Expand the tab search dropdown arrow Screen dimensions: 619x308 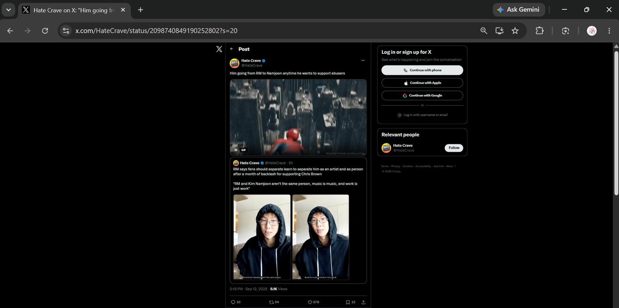point(8,10)
